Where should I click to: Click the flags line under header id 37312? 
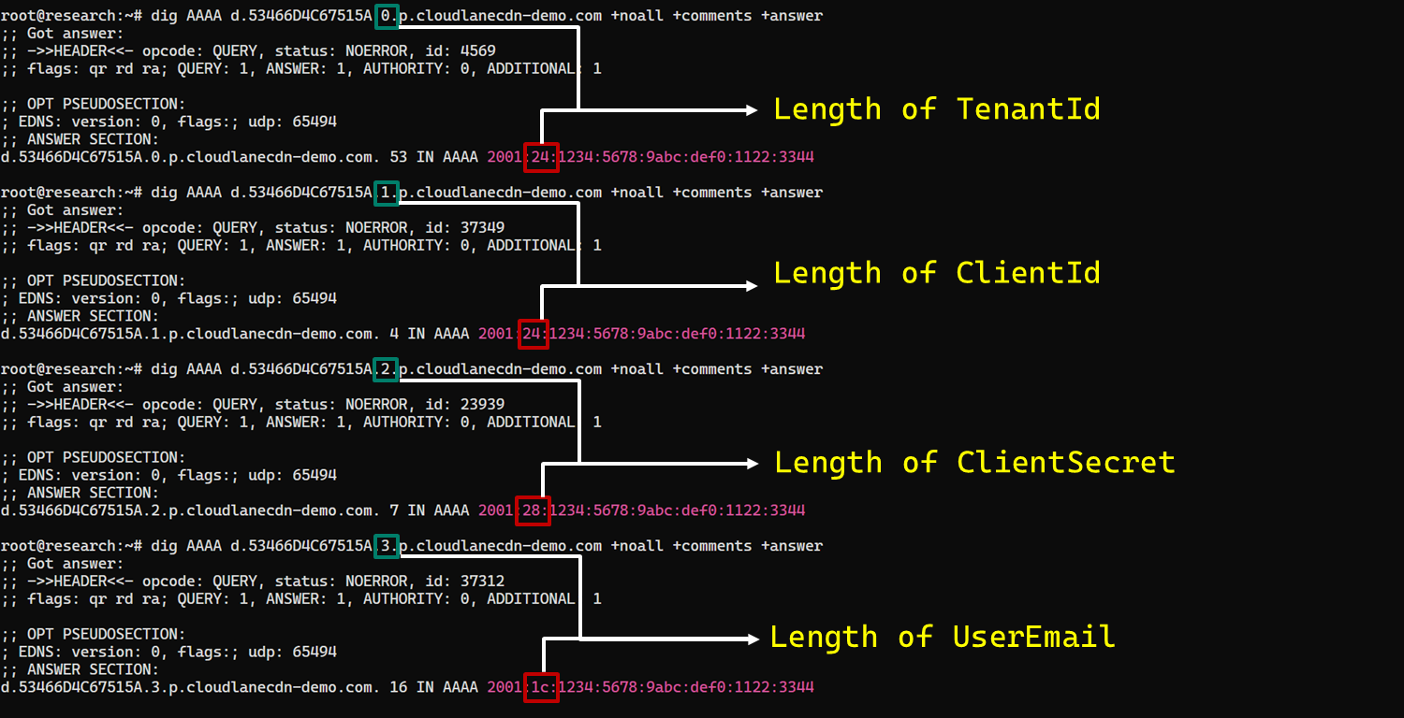point(301,599)
